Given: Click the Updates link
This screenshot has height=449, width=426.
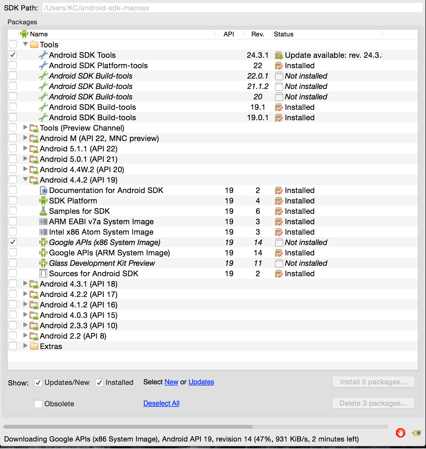Looking at the screenshot, I should pos(201,382).
